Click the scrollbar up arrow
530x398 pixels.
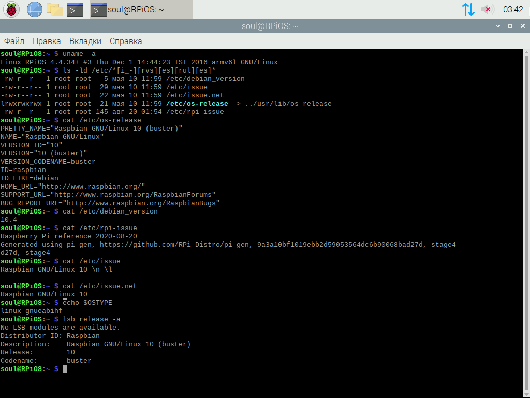pos(526,52)
